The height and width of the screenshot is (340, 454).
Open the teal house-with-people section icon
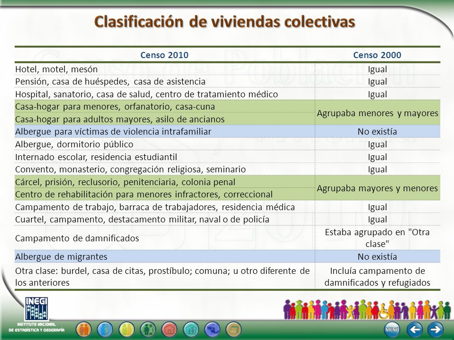pyautogui.click(x=191, y=329)
